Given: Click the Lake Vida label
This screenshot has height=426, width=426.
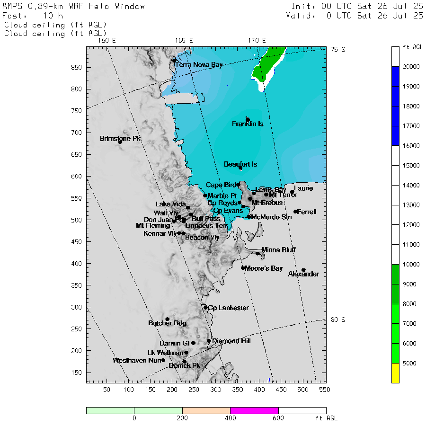Looking at the screenshot, I should click(171, 204).
